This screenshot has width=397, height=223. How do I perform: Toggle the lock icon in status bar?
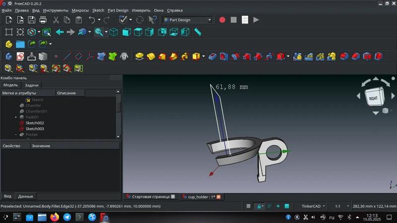259,206
